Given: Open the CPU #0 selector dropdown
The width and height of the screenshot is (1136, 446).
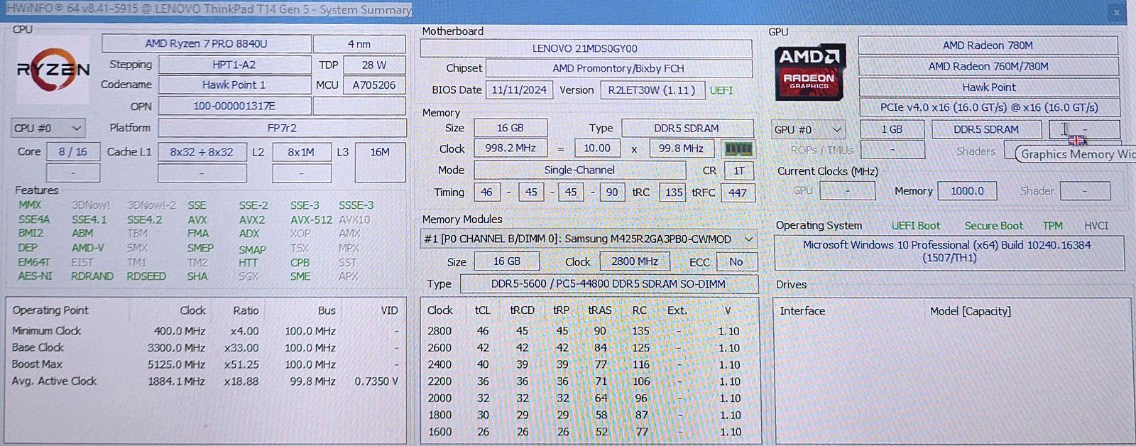Looking at the screenshot, I should click(x=48, y=129).
